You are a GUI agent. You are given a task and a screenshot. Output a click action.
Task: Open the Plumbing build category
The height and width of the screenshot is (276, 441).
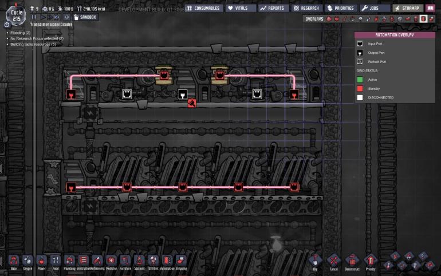pos(69,261)
